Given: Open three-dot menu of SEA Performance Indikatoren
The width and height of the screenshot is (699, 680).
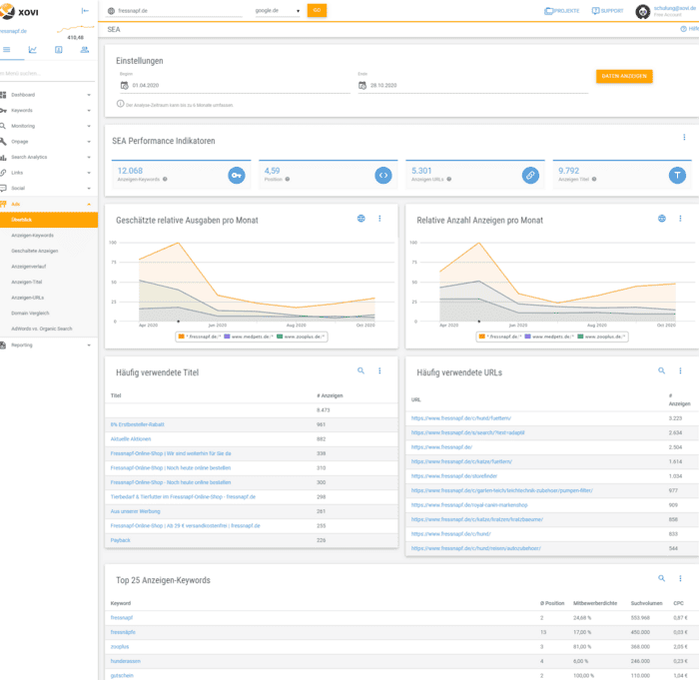Looking at the screenshot, I should click(x=684, y=138).
